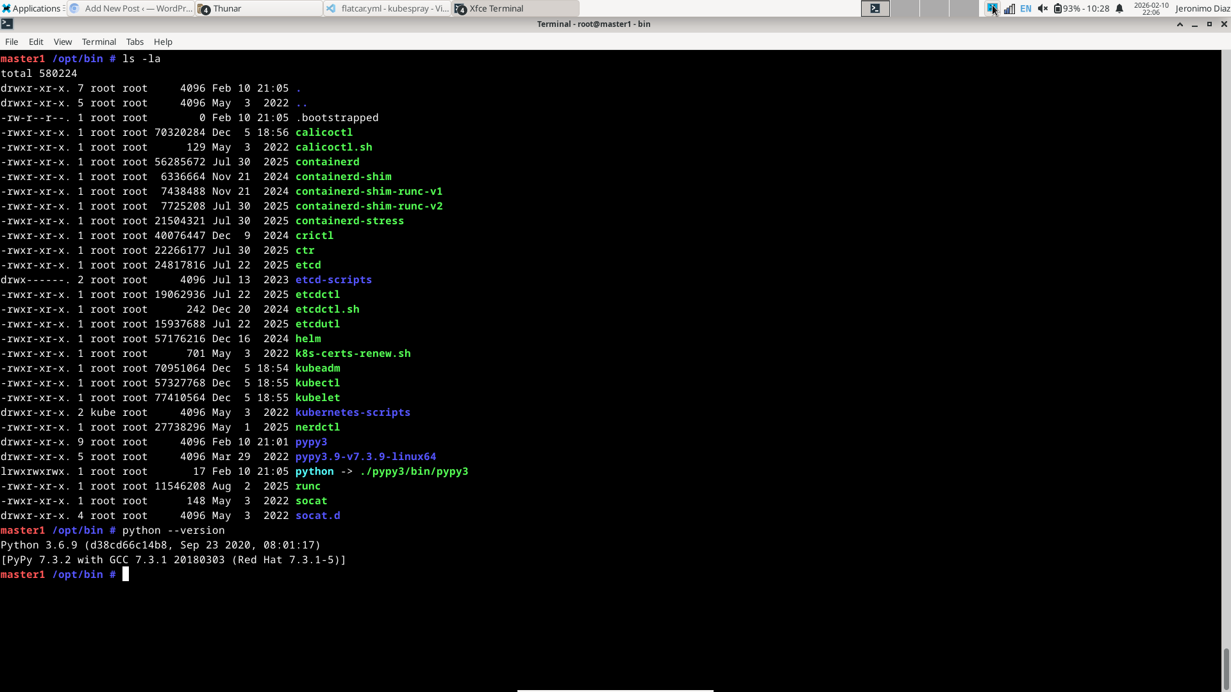Roll up the terminal window with the up arrow
This screenshot has height=692, width=1231.
click(x=1180, y=24)
